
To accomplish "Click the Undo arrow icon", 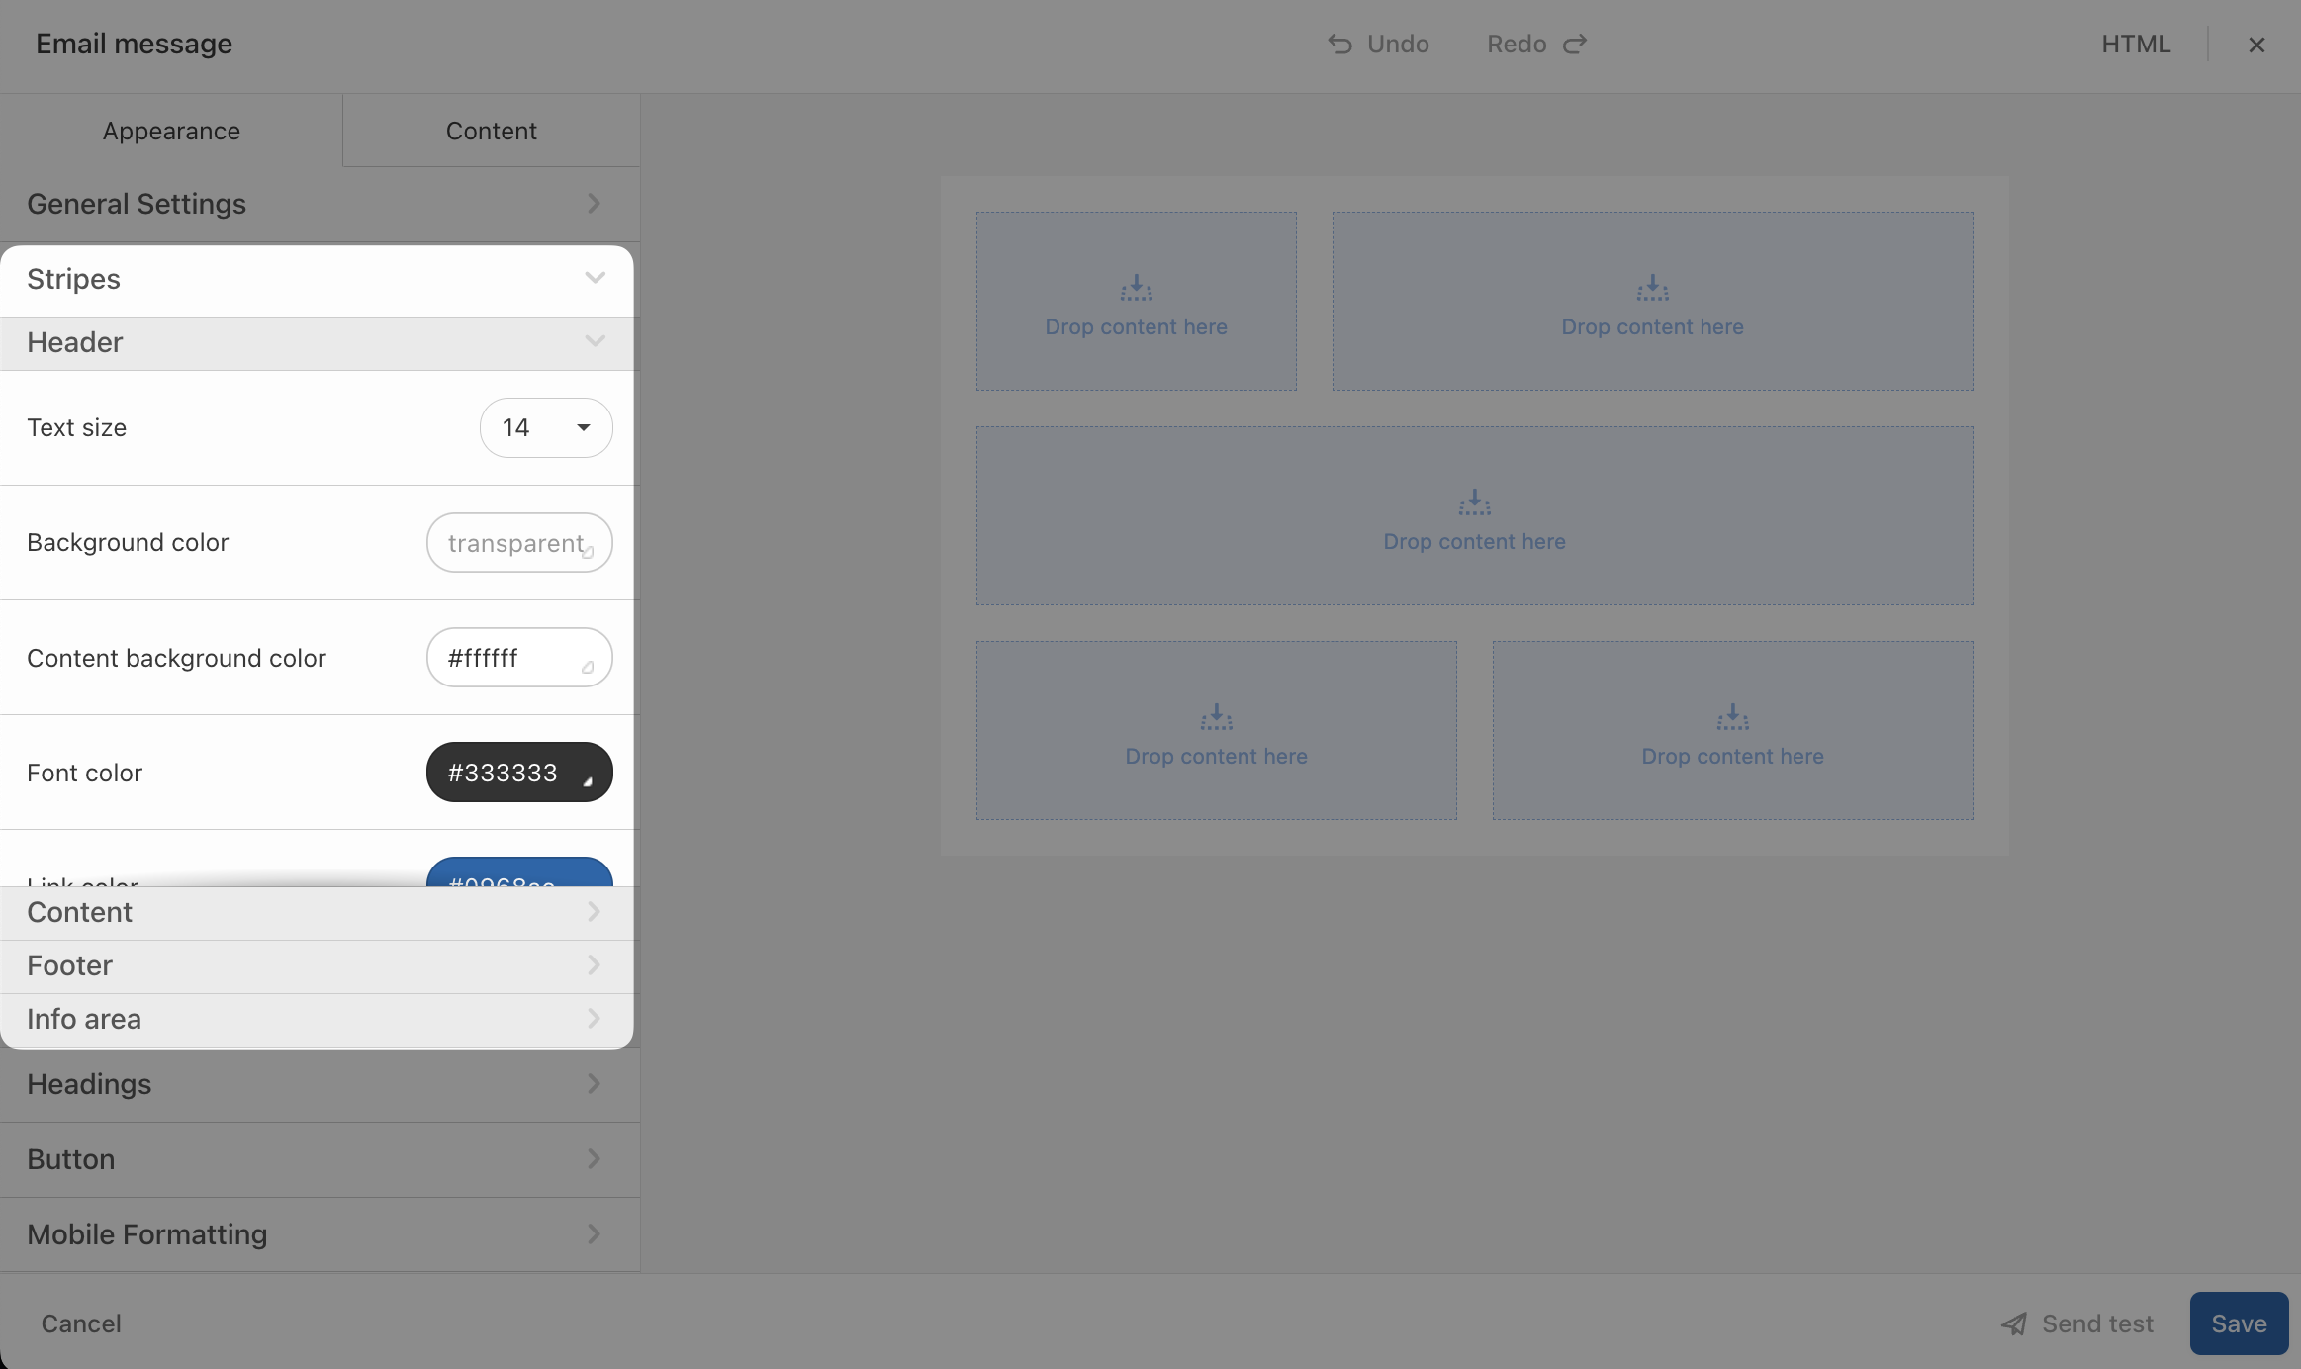I will click(1339, 44).
